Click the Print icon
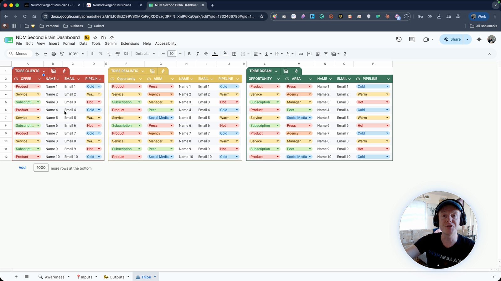 pyautogui.click(x=54, y=54)
